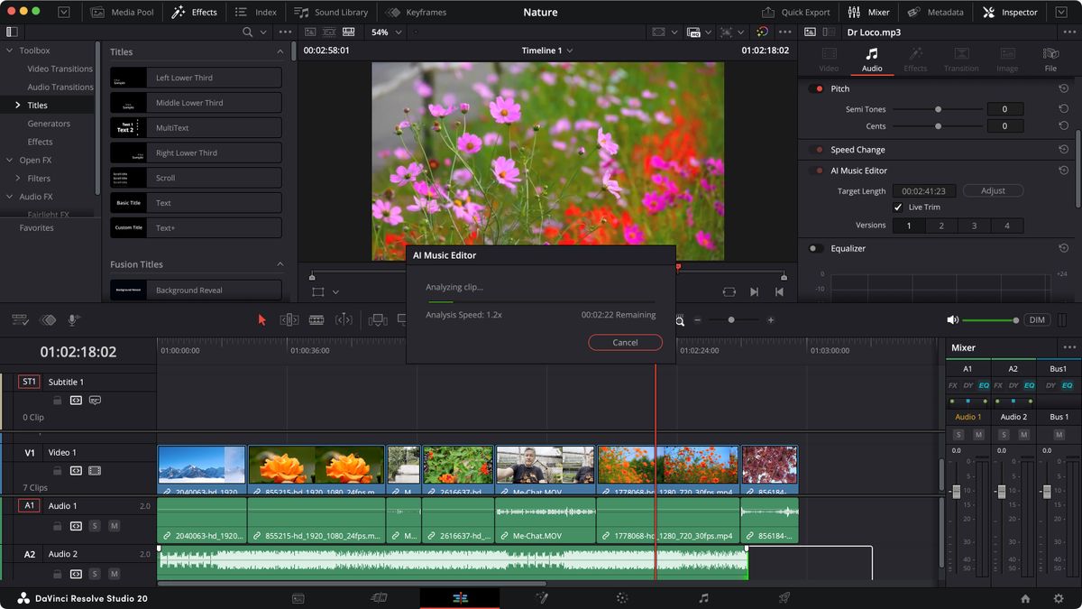Click the Cents slider handle

(x=938, y=126)
